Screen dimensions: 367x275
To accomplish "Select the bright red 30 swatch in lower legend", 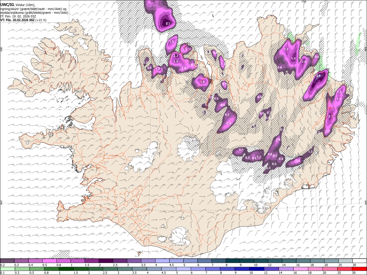I will (x=360, y=269).
